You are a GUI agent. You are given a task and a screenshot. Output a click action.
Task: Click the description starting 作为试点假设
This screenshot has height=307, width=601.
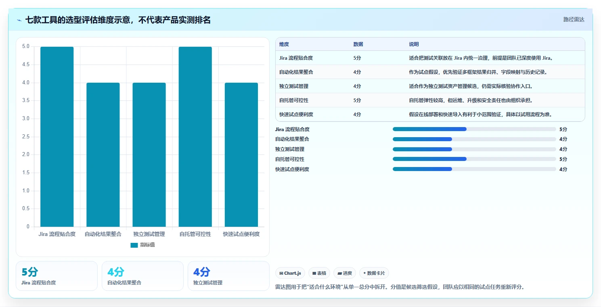tap(478, 72)
